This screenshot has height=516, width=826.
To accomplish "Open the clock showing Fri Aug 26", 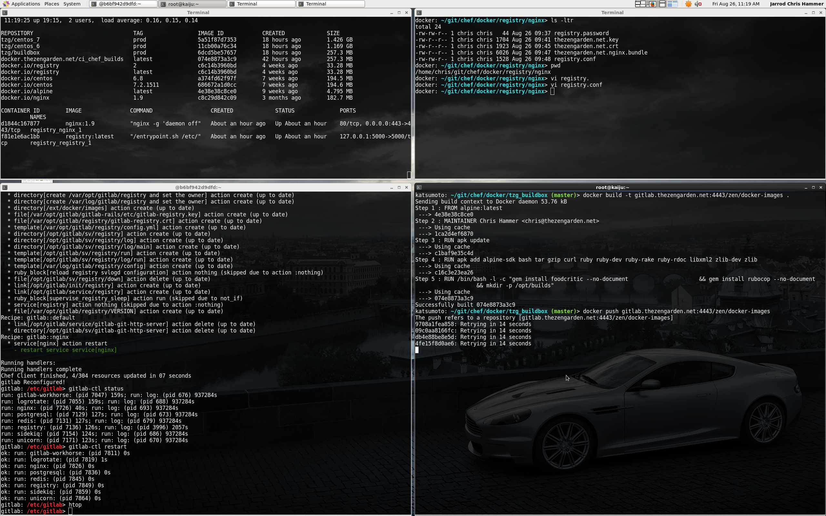I will 736,4.
